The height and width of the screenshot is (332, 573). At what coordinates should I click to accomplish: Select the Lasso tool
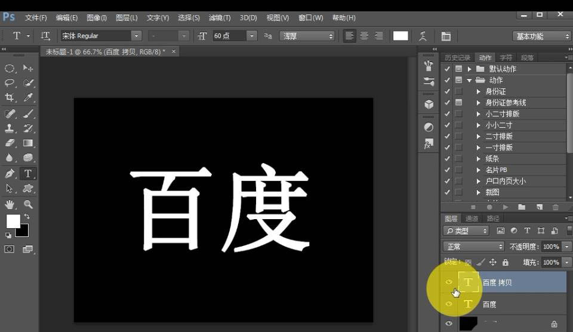(10, 82)
